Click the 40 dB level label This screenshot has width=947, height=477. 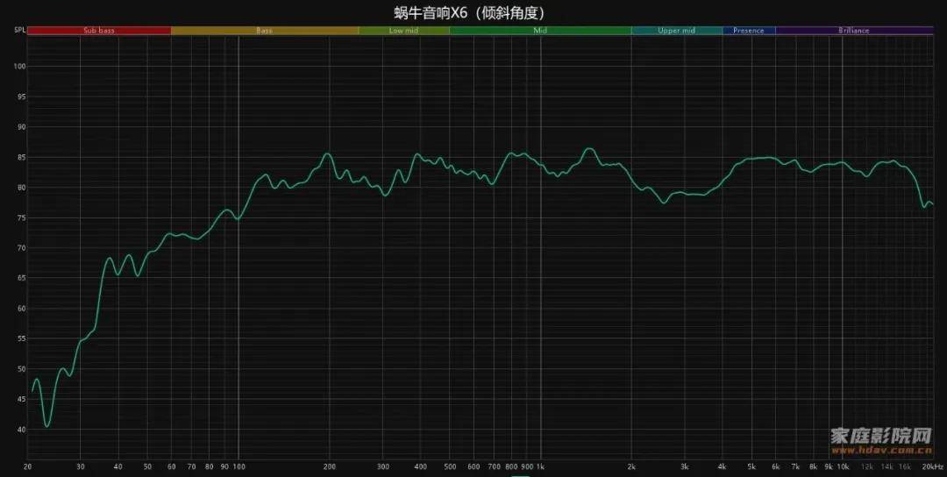click(x=20, y=430)
